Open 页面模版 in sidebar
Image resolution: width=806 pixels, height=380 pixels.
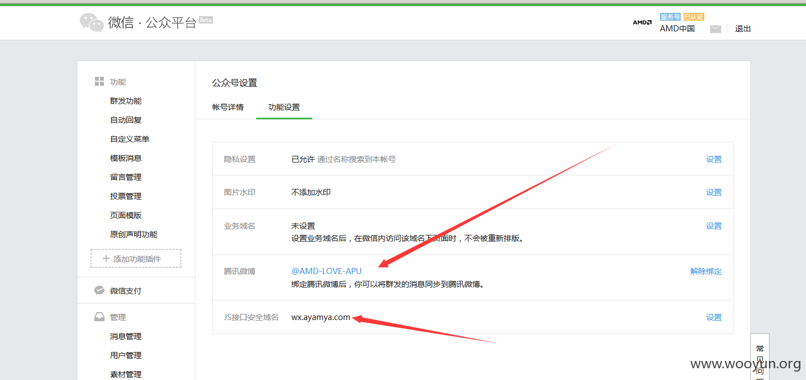(x=126, y=215)
